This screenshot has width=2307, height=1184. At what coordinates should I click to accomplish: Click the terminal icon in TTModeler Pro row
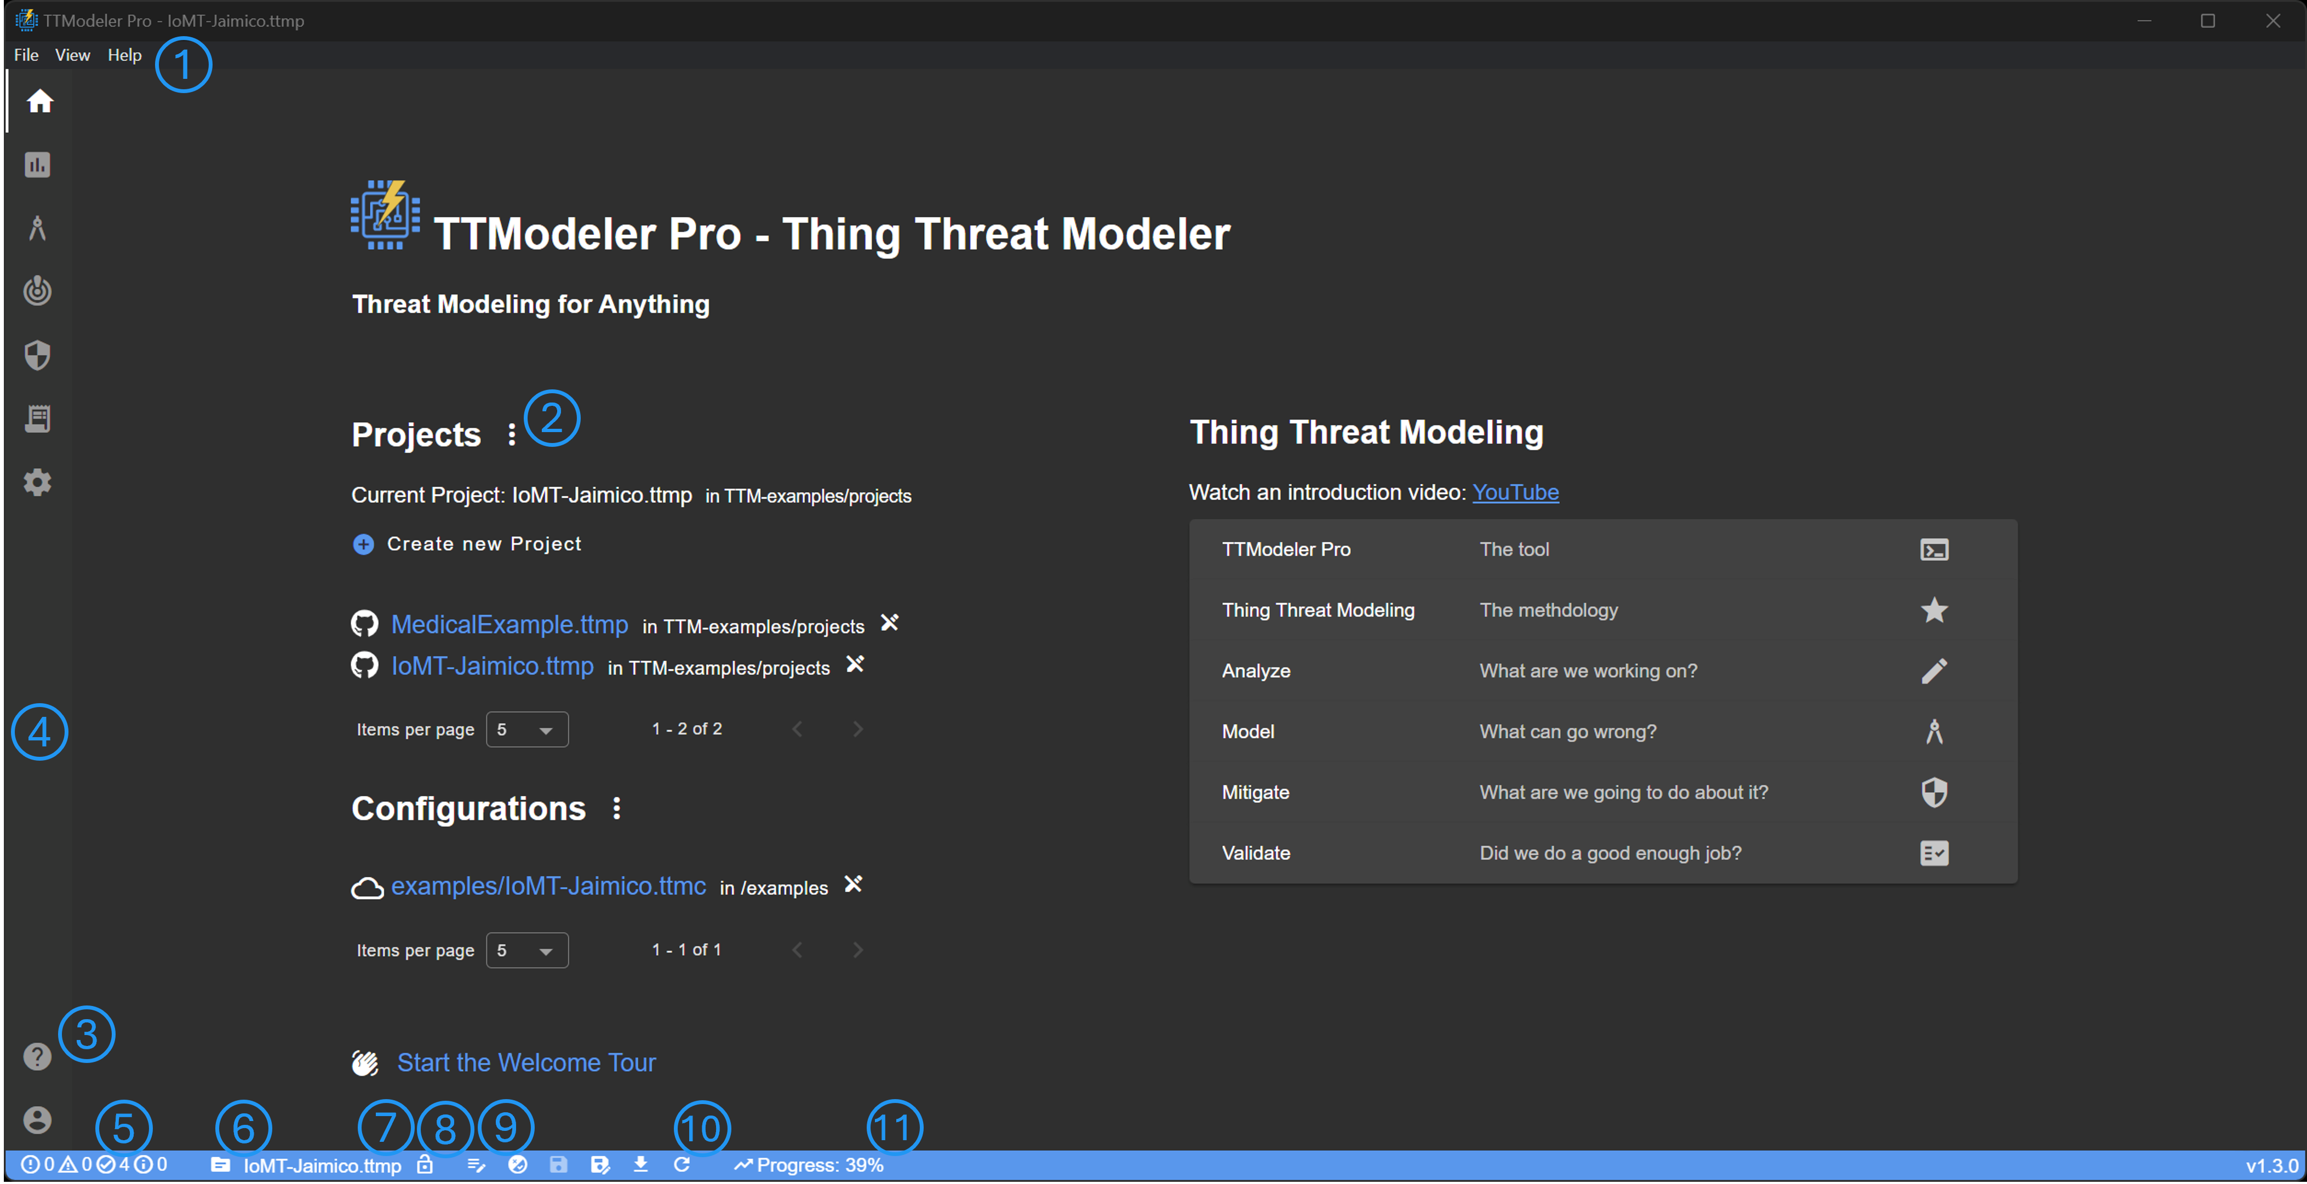pos(1934,550)
